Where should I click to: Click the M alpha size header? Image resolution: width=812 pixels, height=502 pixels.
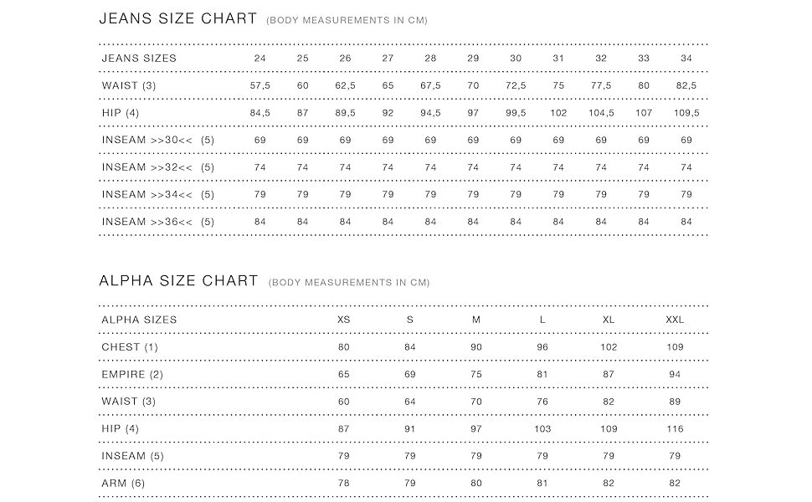pyautogui.click(x=476, y=320)
